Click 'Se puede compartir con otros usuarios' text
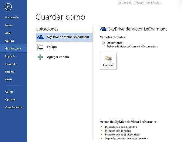The height and width of the screenshot is (142, 182). pyautogui.click(x=126, y=138)
